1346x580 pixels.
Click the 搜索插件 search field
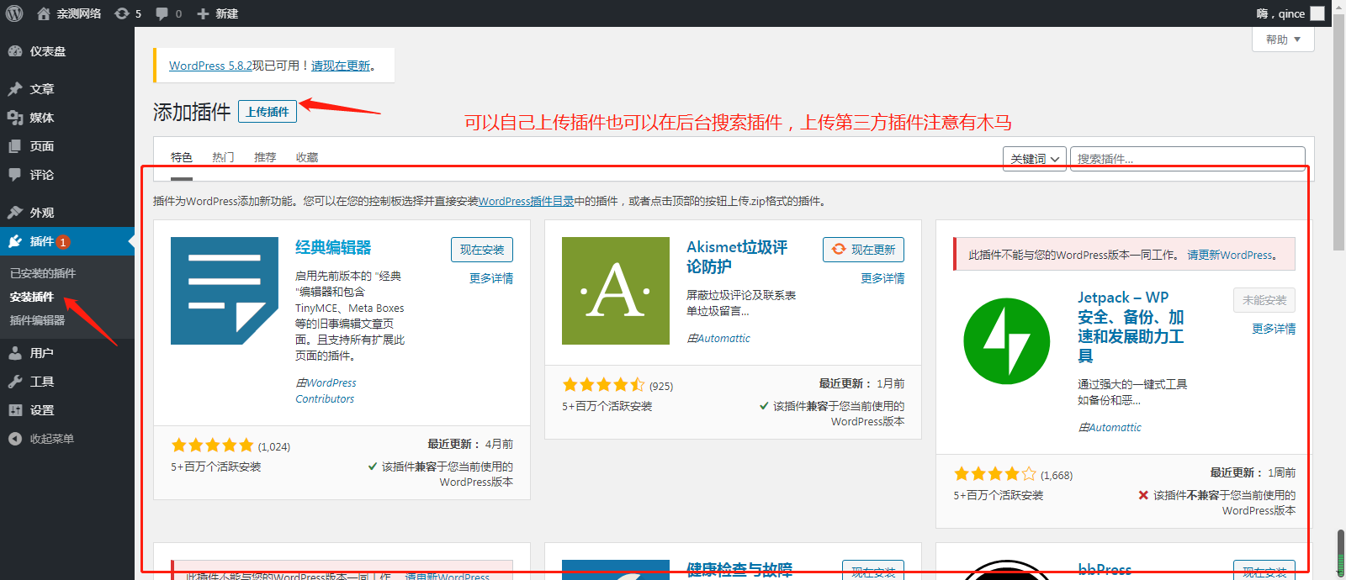pos(1188,159)
